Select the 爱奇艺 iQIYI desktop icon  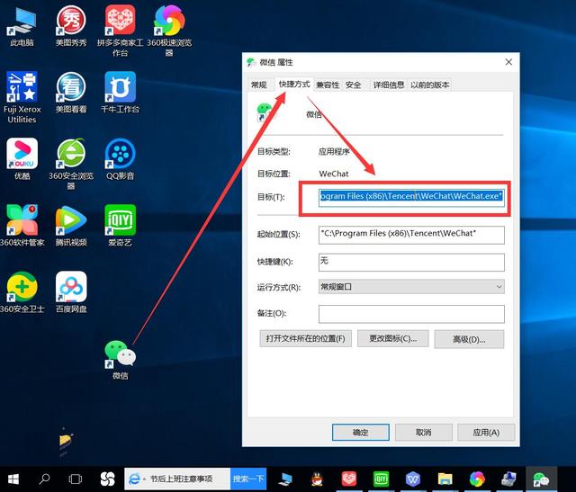[120, 226]
